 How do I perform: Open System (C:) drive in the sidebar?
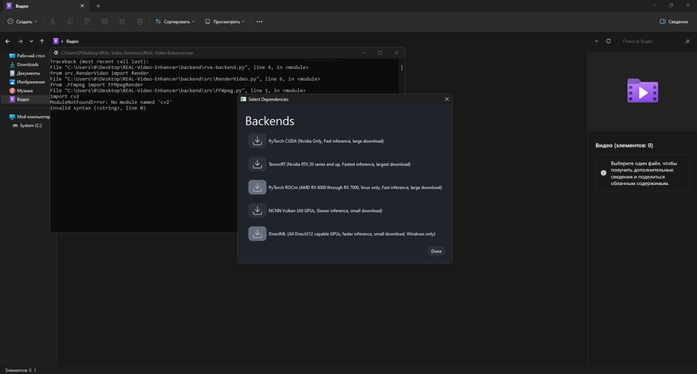pos(28,125)
